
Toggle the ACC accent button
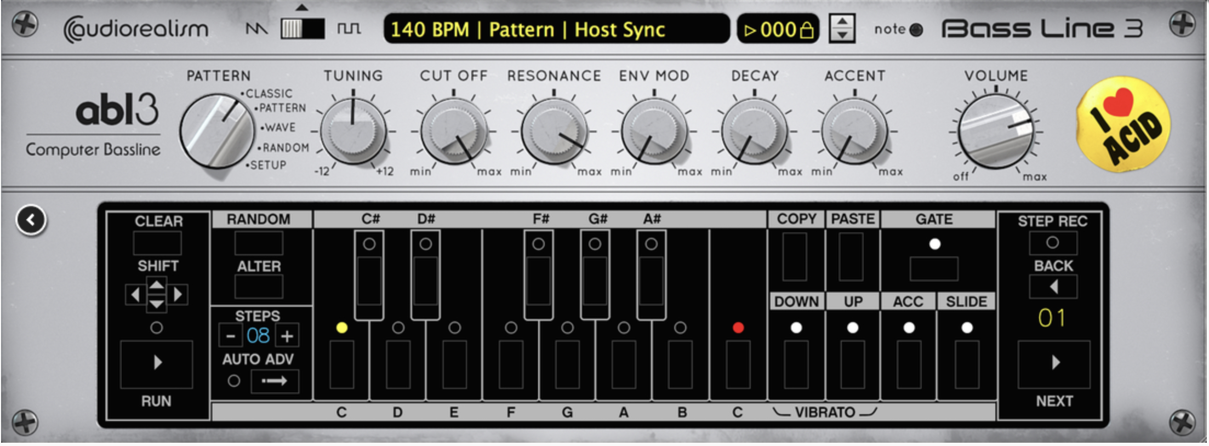tap(909, 364)
